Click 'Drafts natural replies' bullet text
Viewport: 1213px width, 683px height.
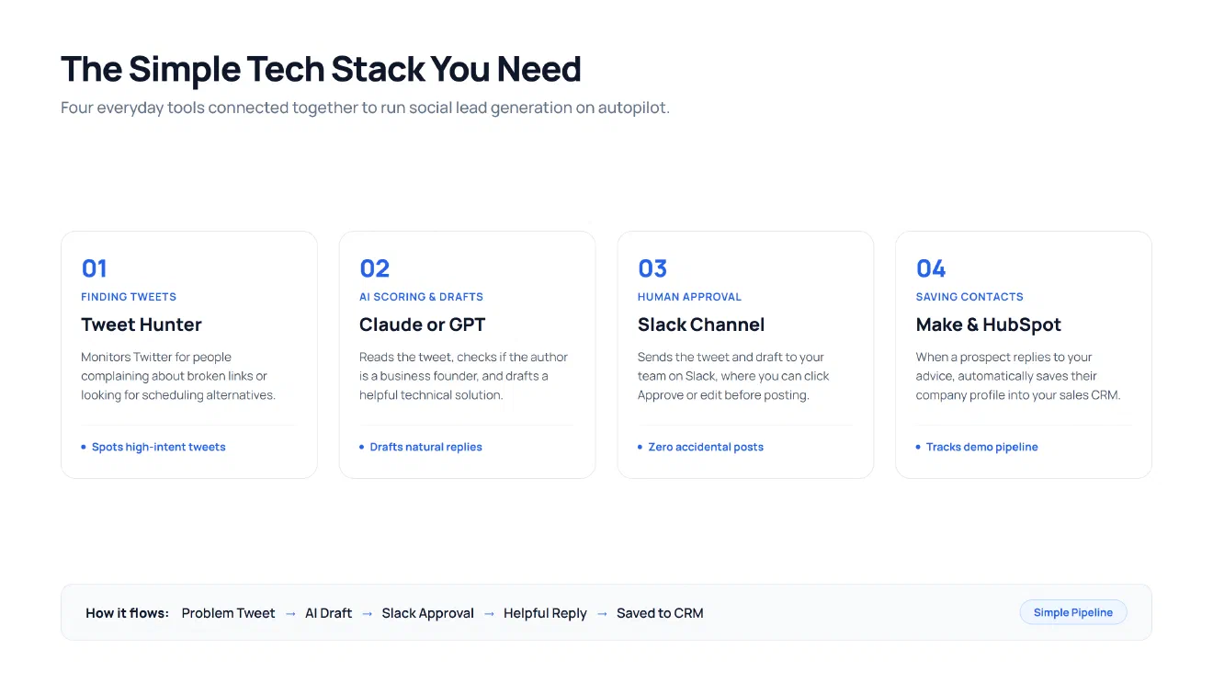(x=426, y=447)
